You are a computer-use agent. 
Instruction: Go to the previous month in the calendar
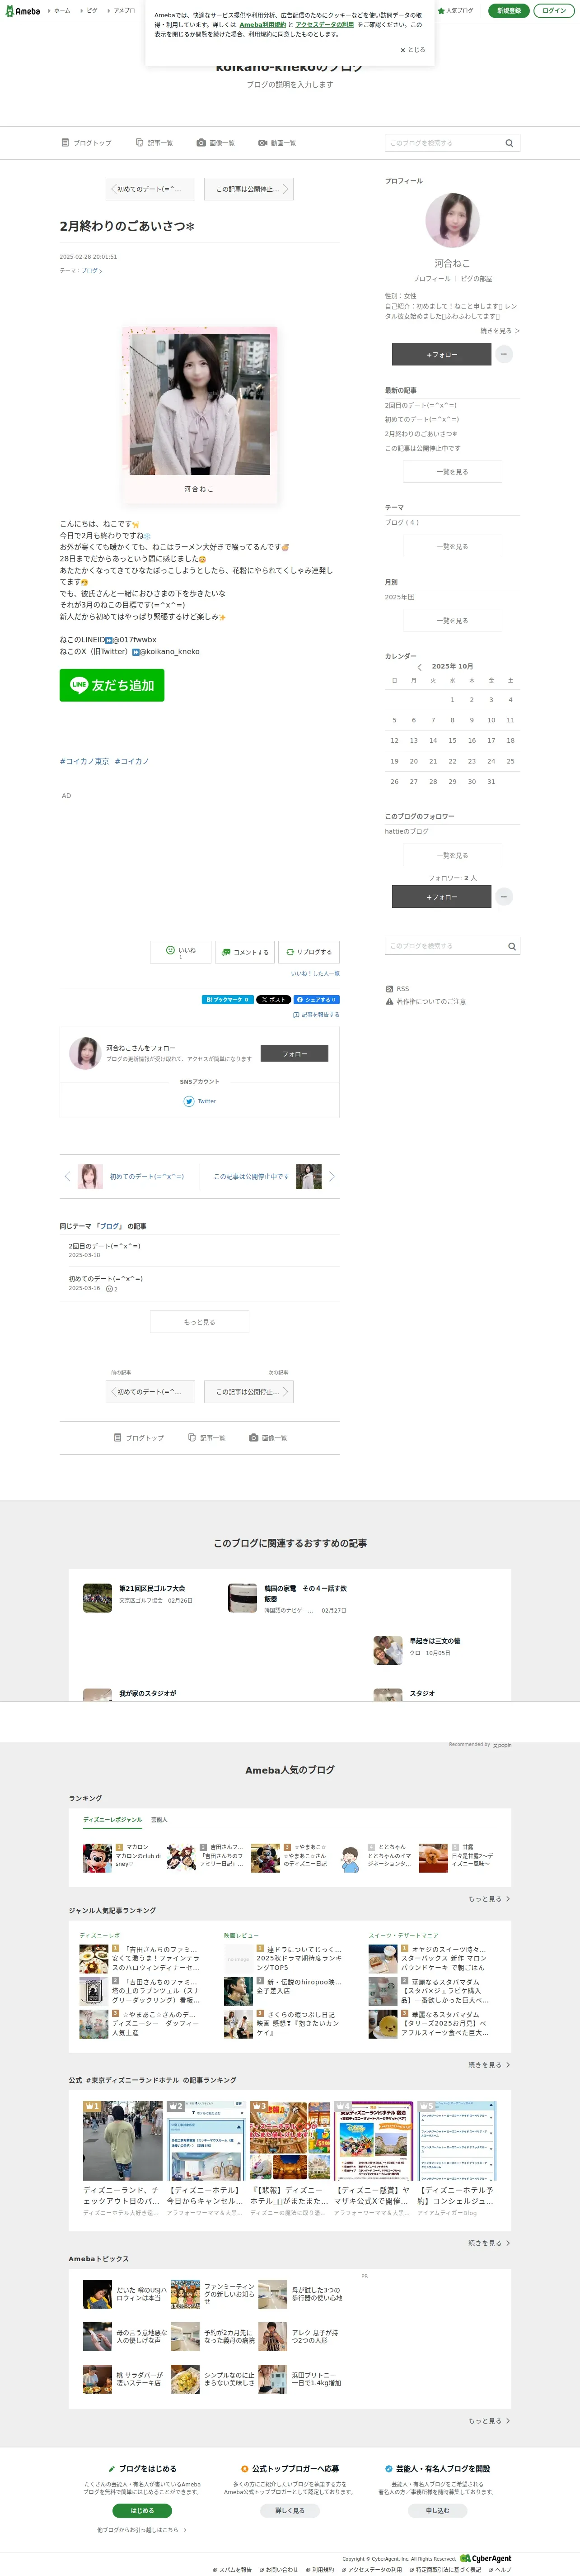(x=419, y=667)
